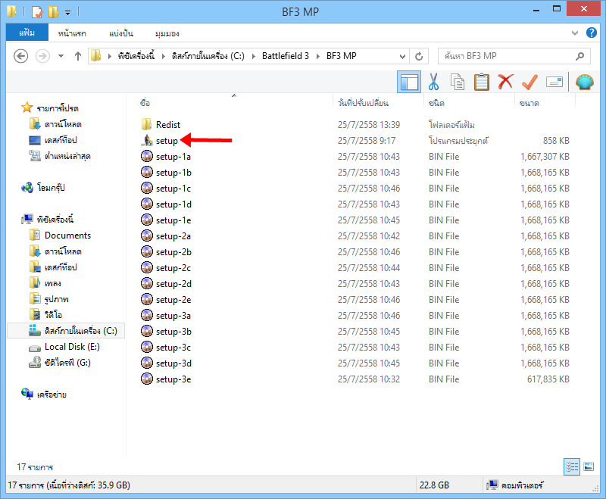Screen dimensions: 606x499
Task: Open Documents in navigation pane
Action: tap(67, 235)
